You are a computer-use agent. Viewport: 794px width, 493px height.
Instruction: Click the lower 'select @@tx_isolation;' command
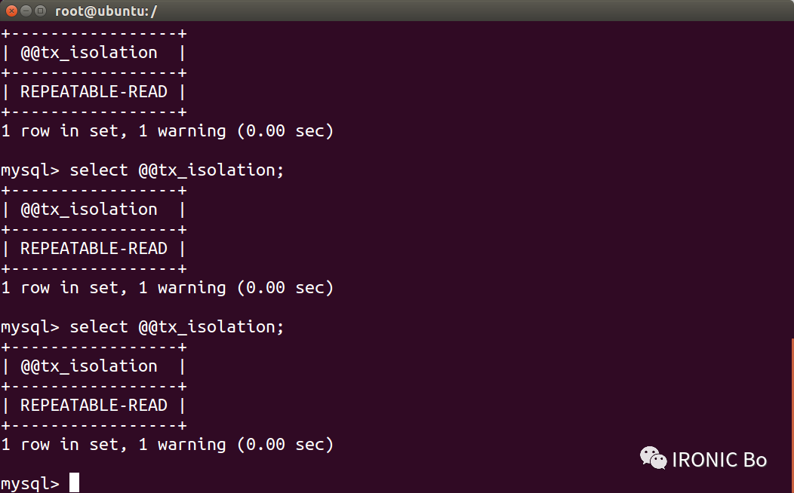coord(177,327)
